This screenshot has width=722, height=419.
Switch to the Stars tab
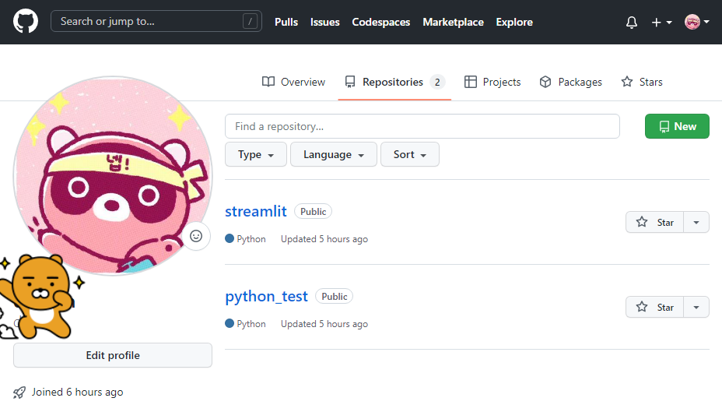pyautogui.click(x=641, y=82)
